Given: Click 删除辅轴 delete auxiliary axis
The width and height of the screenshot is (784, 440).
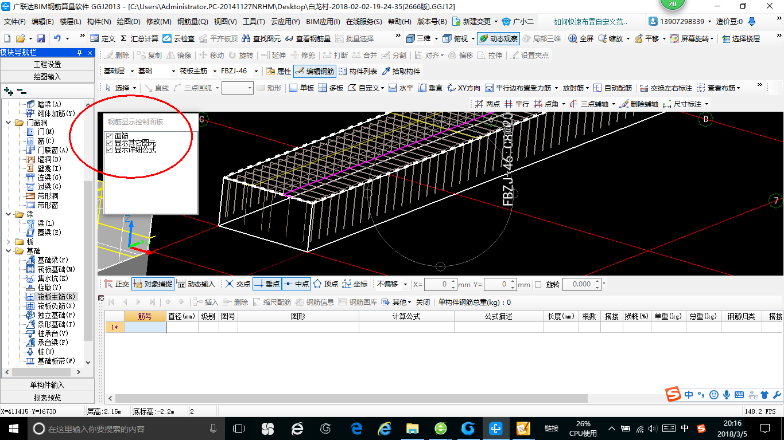Looking at the screenshot, I should pos(639,104).
